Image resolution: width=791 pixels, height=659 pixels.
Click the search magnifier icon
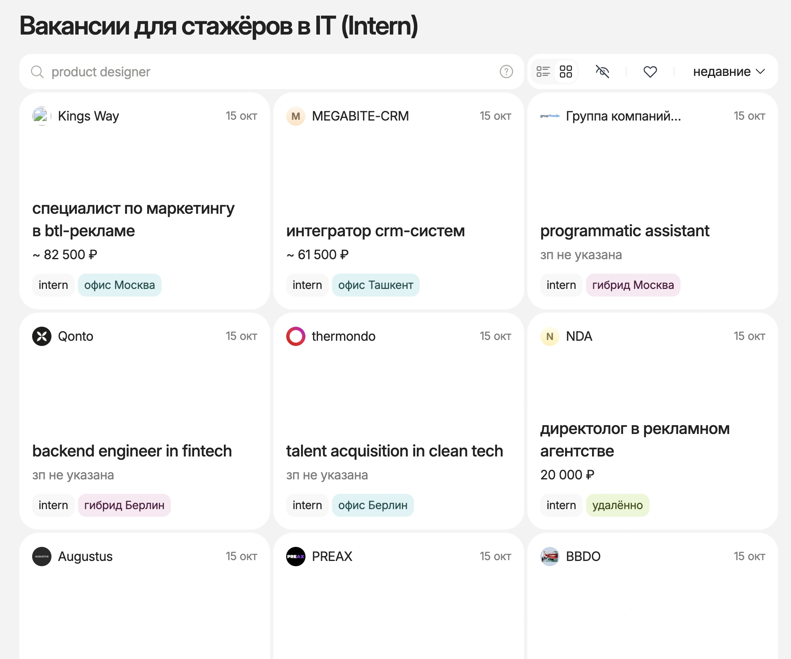[37, 72]
